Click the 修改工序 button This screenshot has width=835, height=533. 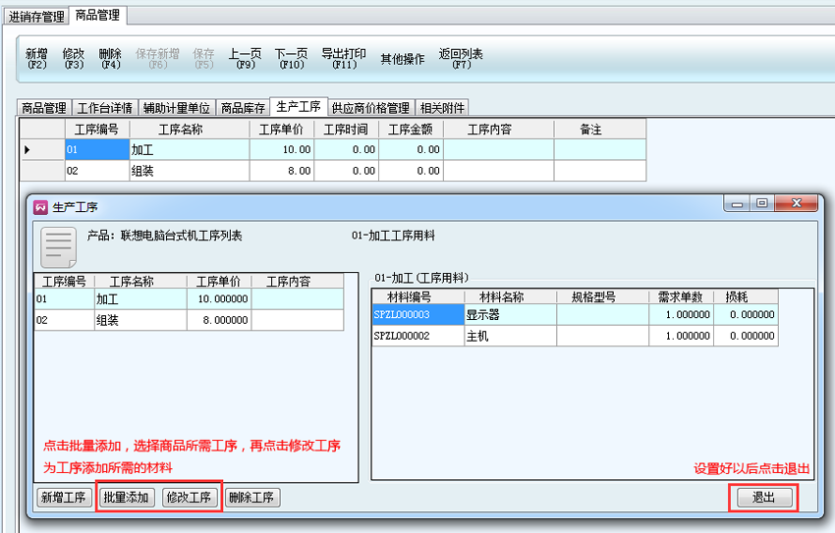point(190,498)
